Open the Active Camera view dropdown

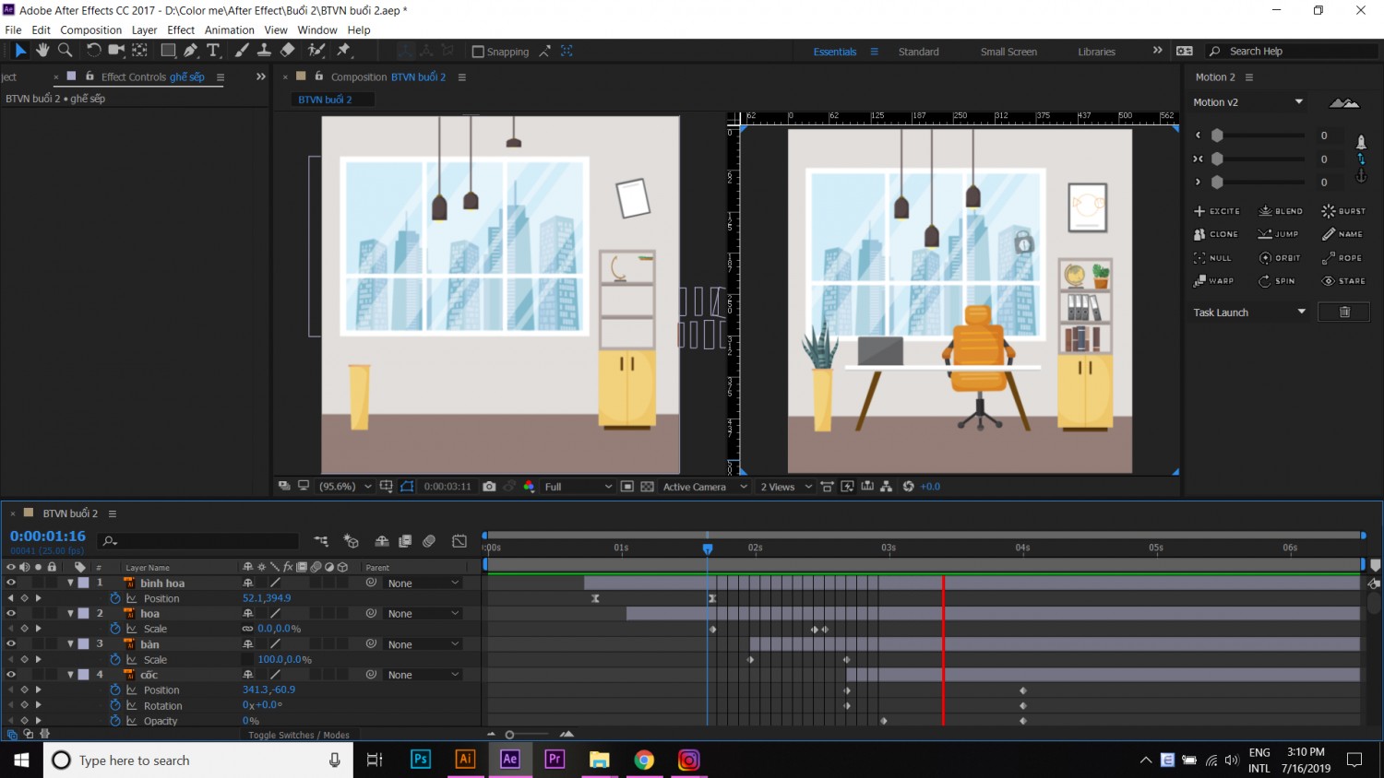click(705, 487)
